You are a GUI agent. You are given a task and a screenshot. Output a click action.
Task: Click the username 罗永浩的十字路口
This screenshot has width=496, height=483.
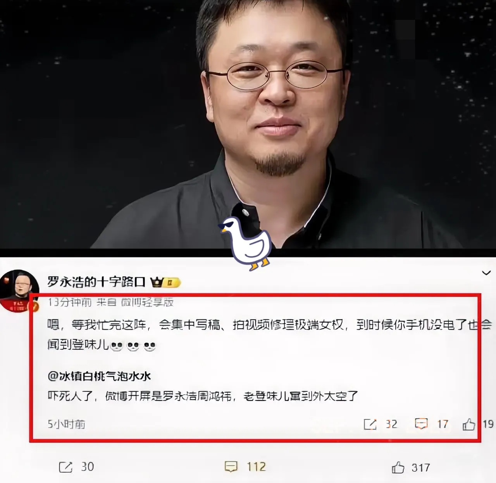click(x=96, y=282)
